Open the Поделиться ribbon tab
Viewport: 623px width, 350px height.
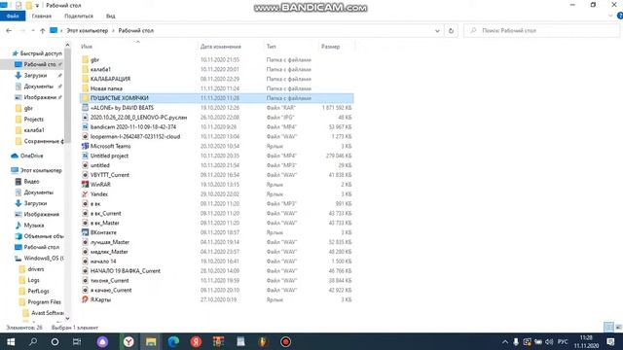click(x=79, y=16)
